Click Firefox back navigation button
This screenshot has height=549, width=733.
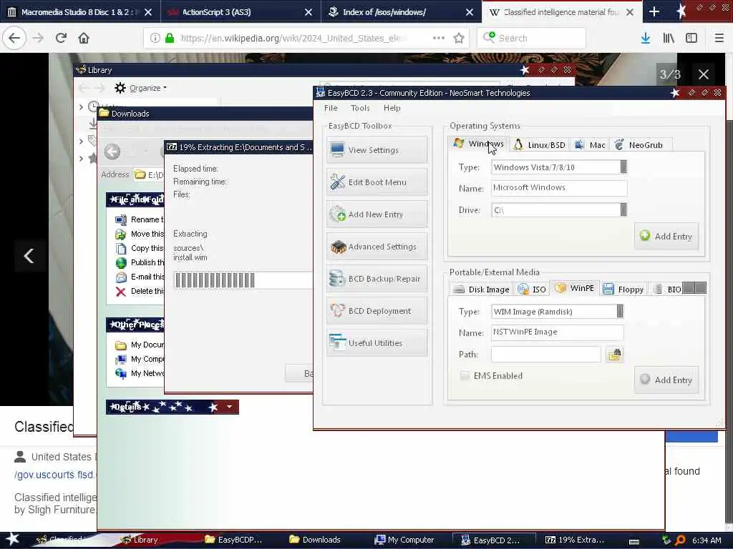14,38
